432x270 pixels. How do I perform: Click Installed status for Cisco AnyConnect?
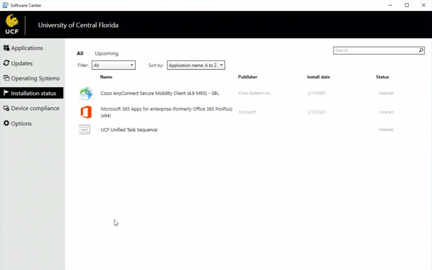point(386,93)
